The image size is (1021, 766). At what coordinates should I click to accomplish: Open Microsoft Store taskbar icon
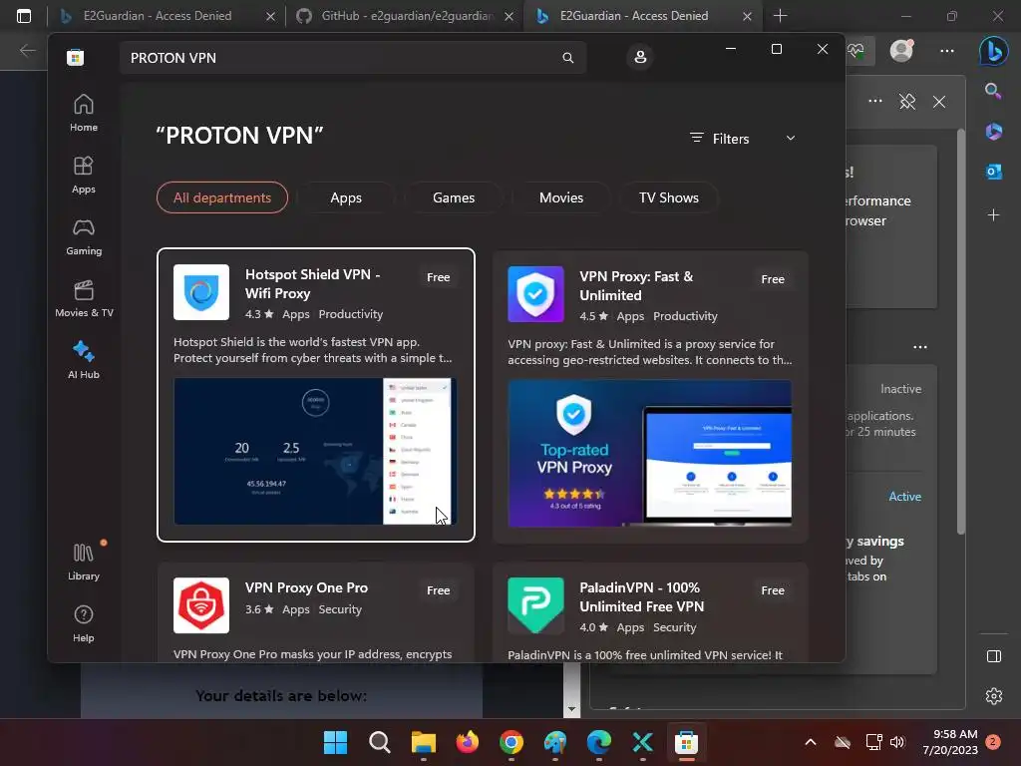click(x=686, y=742)
